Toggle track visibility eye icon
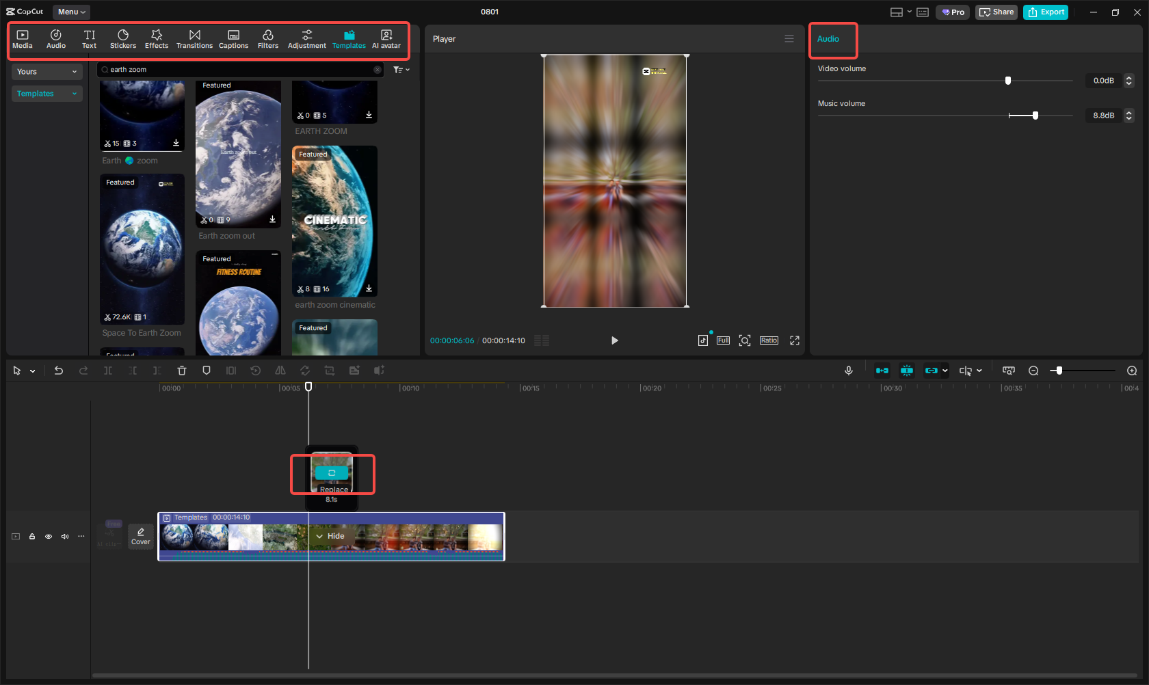 point(49,537)
